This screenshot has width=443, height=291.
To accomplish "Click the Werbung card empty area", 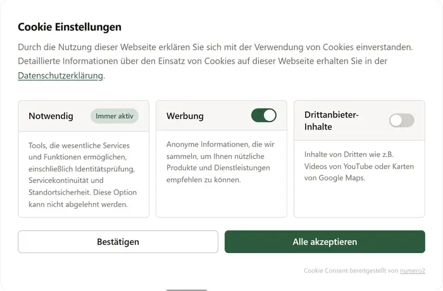I will tap(221, 201).
